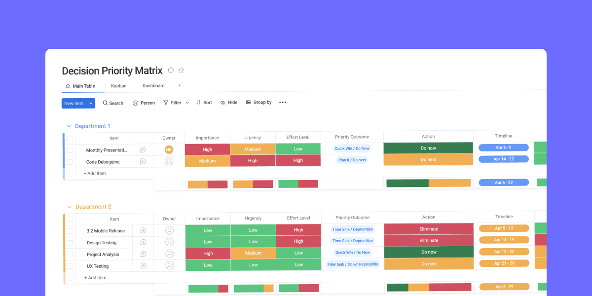Image resolution: width=592 pixels, height=296 pixels.
Task: Open conversation for Project Analysis item
Action: tap(143, 254)
